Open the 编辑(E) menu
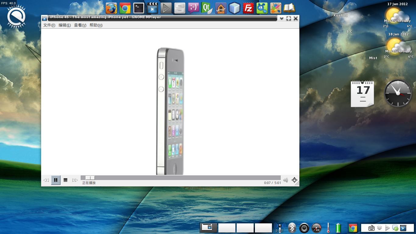This screenshot has height=234, width=416. coord(65,25)
